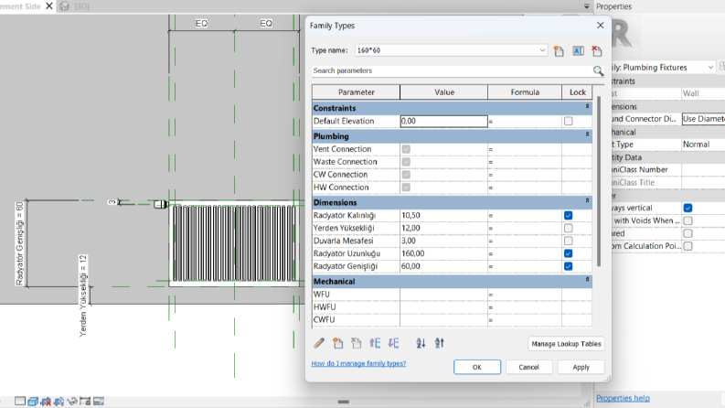Viewport: 725px width, 408px height.
Task: Click the 3D box detail icon in view bar
Action: (x=33, y=401)
